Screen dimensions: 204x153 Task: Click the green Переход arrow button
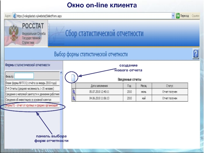(x=177, y=16)
